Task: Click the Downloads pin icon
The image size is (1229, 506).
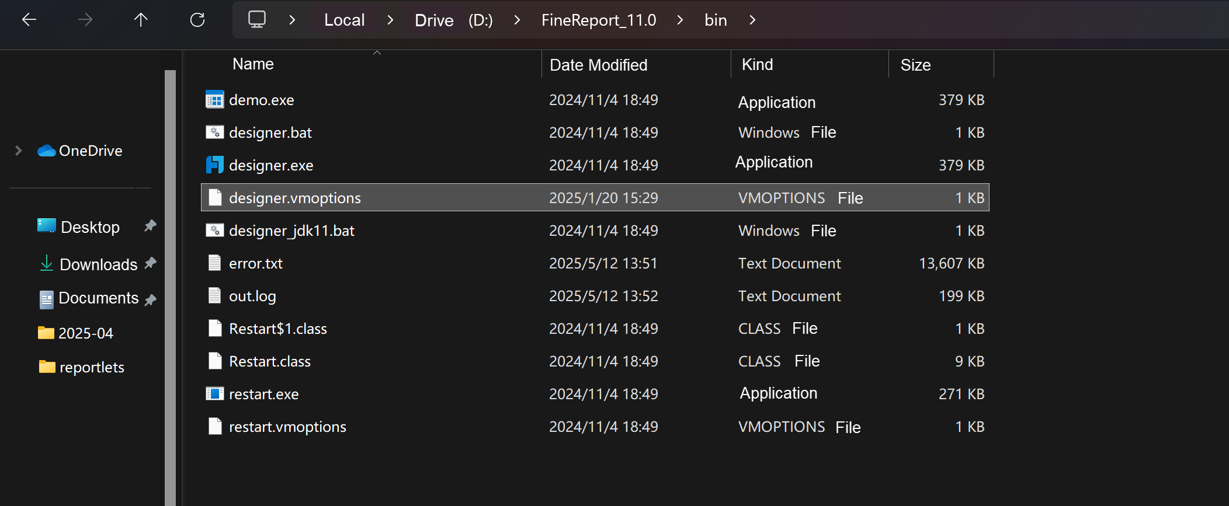Action: 150,263
